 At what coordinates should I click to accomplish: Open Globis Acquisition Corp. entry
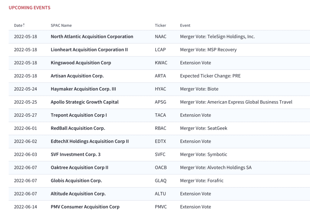76,181
